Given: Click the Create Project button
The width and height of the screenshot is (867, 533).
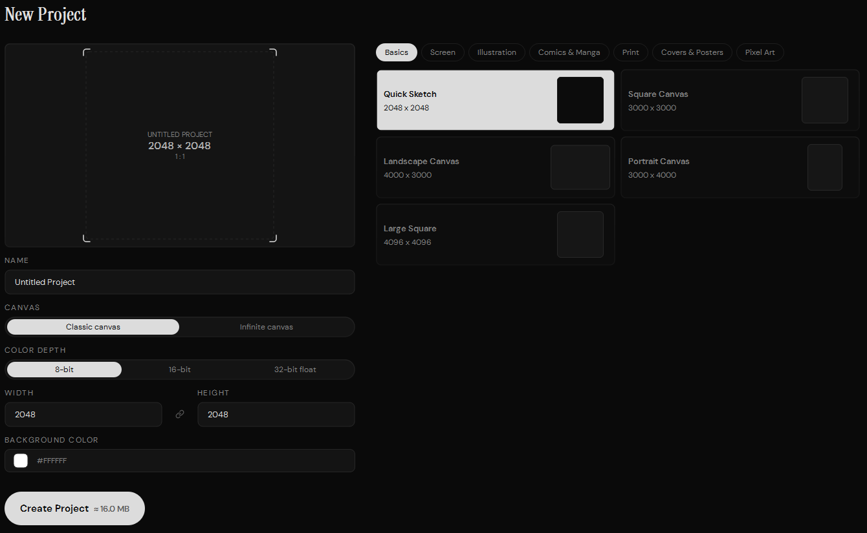Looking at the screenshot, I should 74,508.
